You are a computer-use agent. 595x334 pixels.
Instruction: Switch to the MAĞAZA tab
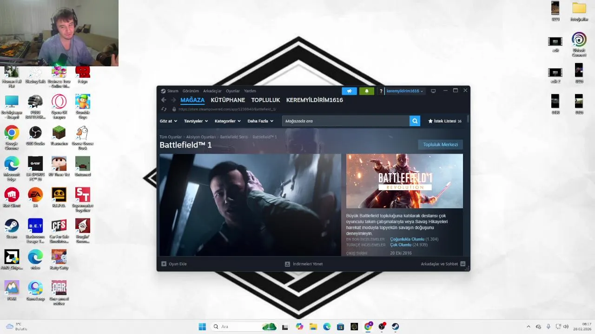(192, 100)
